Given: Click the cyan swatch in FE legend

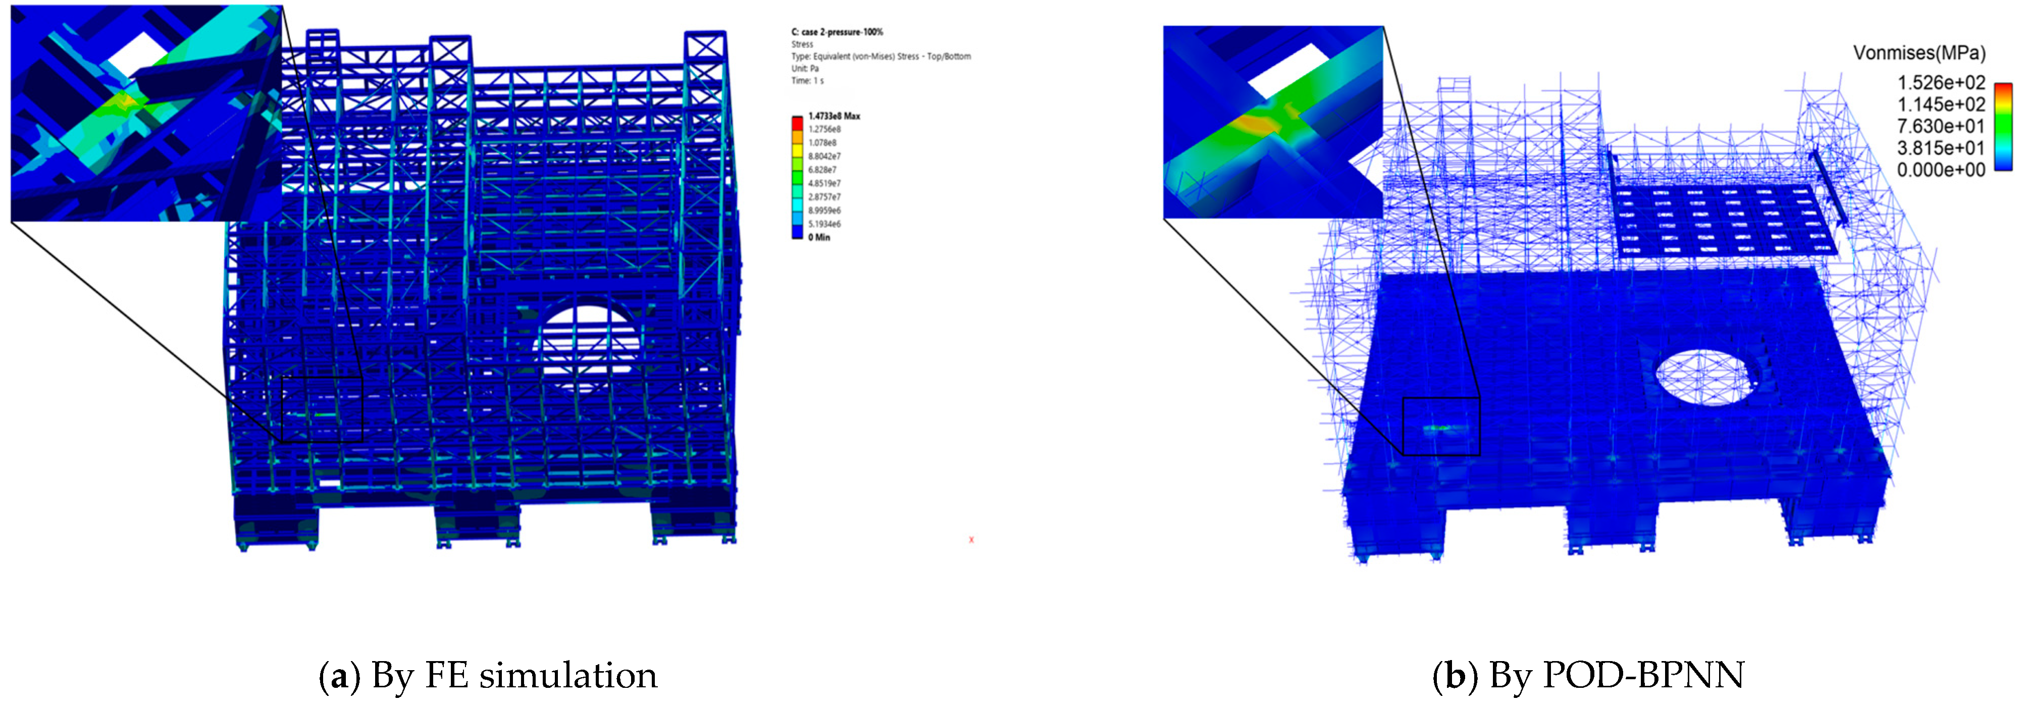Looking at the screenshot, I should point(797,204).
